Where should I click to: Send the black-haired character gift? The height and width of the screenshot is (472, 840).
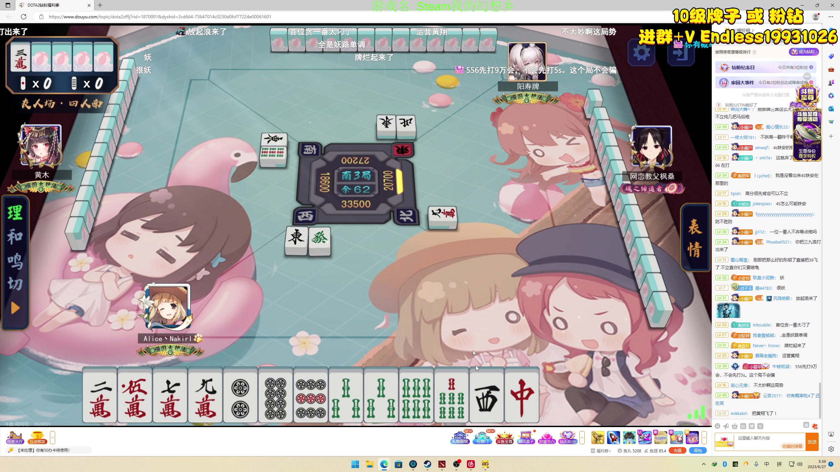coord(629,437)
